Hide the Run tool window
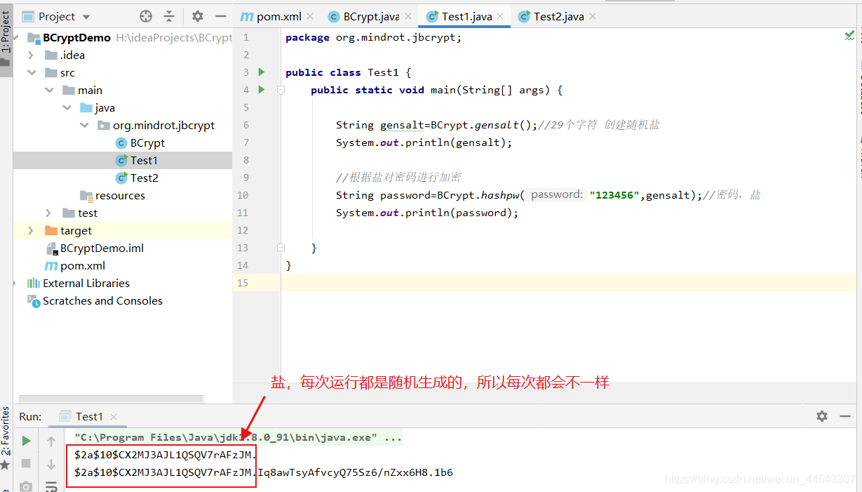Image resolution: width=862 pixels, height=492 pixels. [845, 416]
